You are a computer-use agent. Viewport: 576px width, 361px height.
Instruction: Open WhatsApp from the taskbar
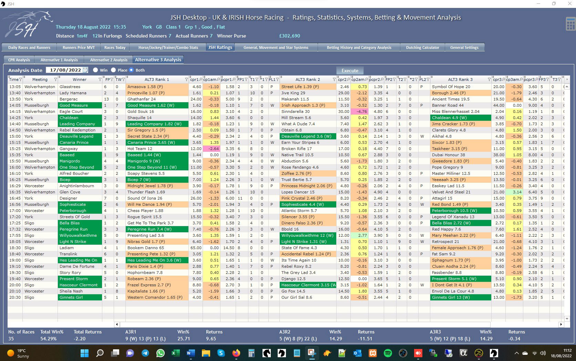161,353
